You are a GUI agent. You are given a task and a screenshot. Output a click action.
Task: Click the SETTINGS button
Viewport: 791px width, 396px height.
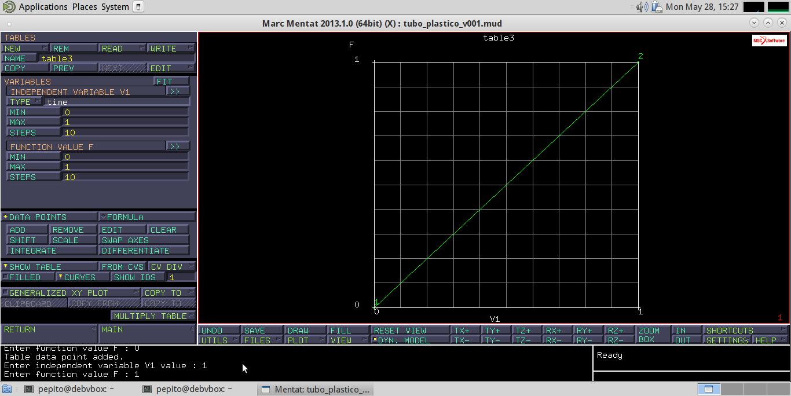click(727, 340)
